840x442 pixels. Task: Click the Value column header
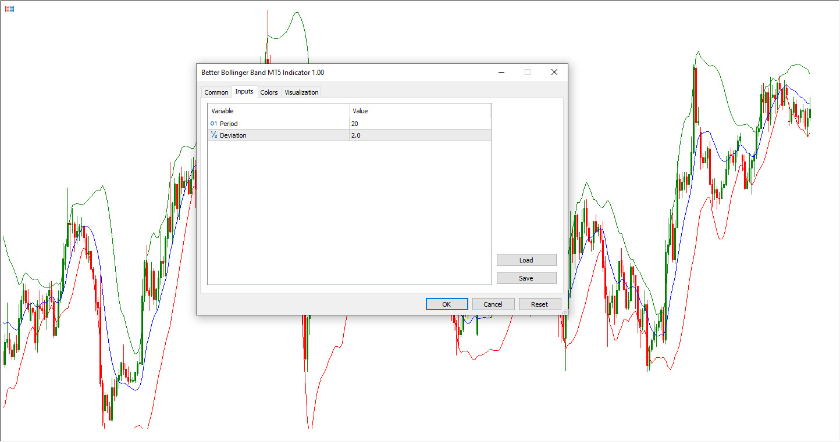click(419, 111)
